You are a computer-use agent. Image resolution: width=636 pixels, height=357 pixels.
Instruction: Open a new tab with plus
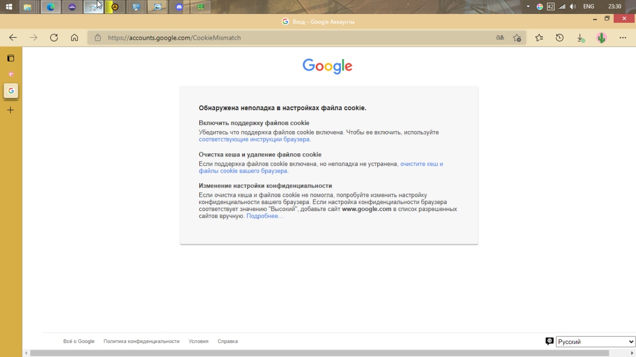(11, 110)
